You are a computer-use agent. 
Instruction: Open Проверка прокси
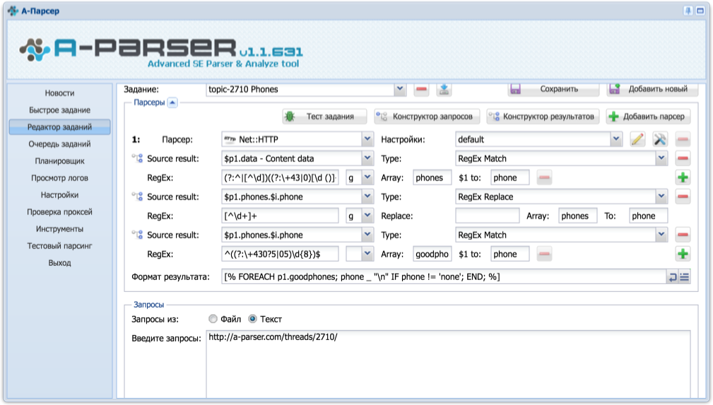pyautogui.click(x=59, y=211)
